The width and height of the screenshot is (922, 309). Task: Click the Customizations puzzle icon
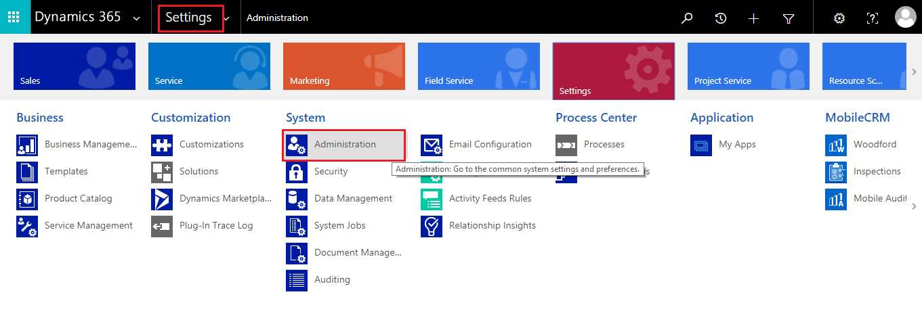(162, 145)
